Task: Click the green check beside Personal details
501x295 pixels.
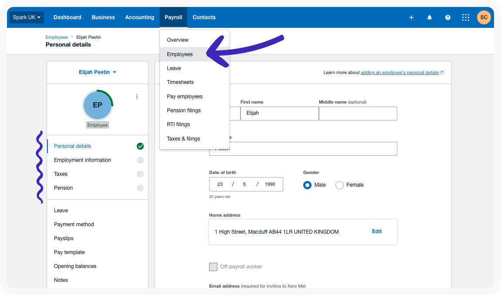Action: coord(140,146)
